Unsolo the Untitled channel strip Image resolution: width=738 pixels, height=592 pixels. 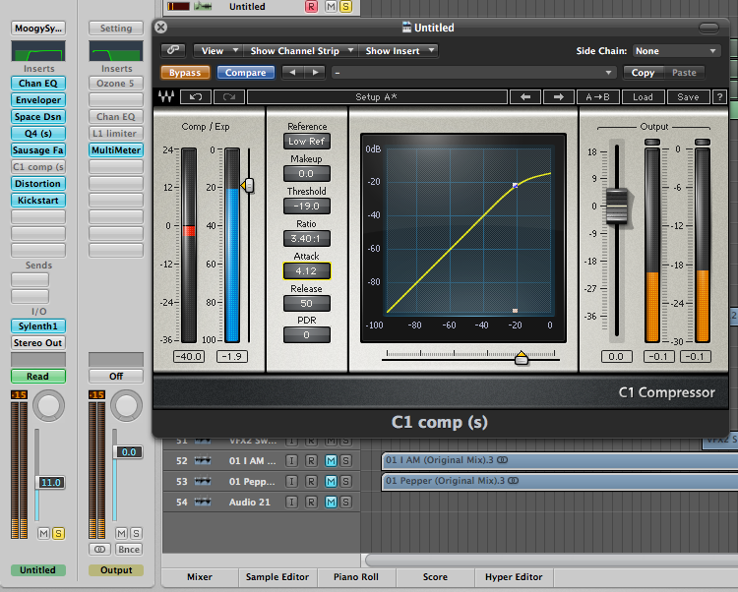[58, 533]
